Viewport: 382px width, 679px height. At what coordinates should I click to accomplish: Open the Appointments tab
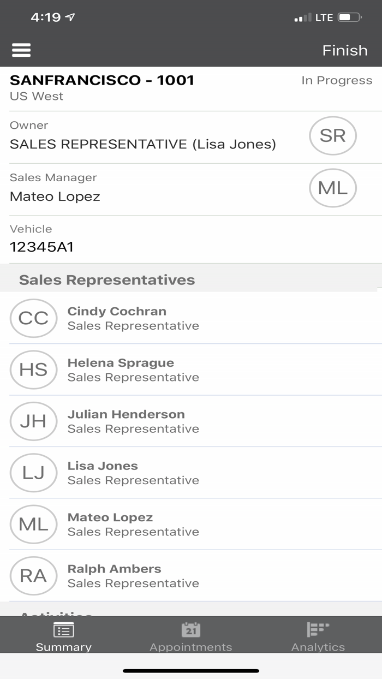coord(190,636)
